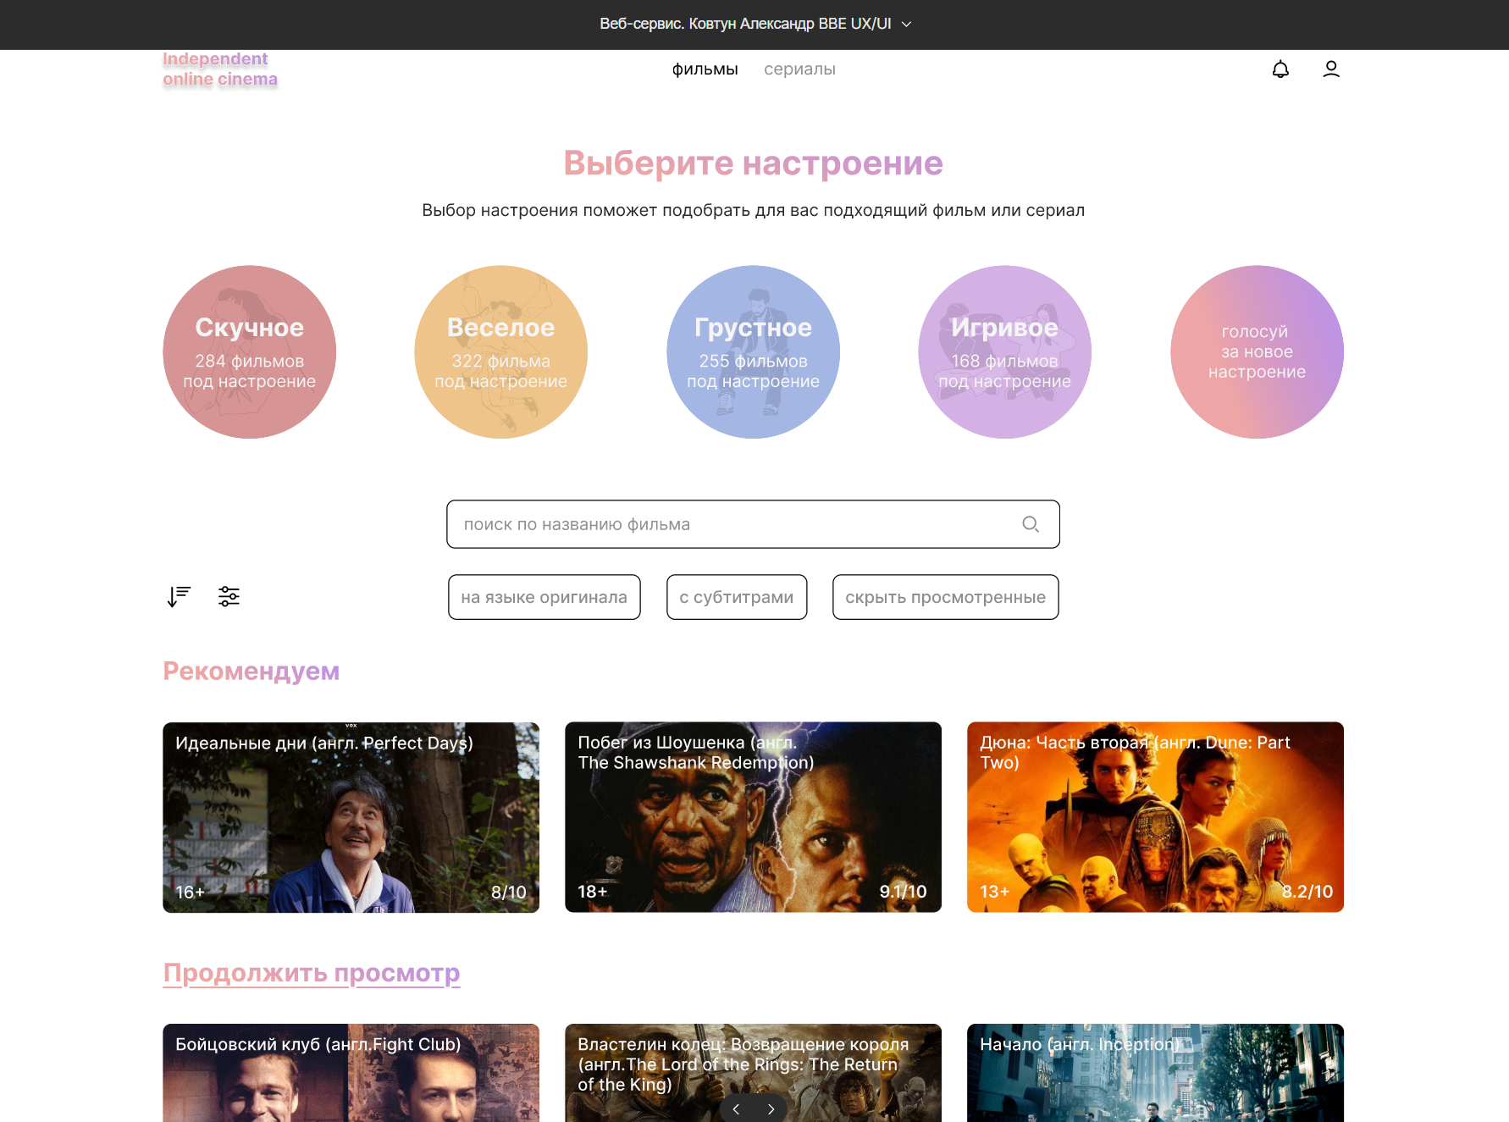Toggle скрыть просмотренные filter
The image size is (1509, 1122).
(x=946, y=597)
